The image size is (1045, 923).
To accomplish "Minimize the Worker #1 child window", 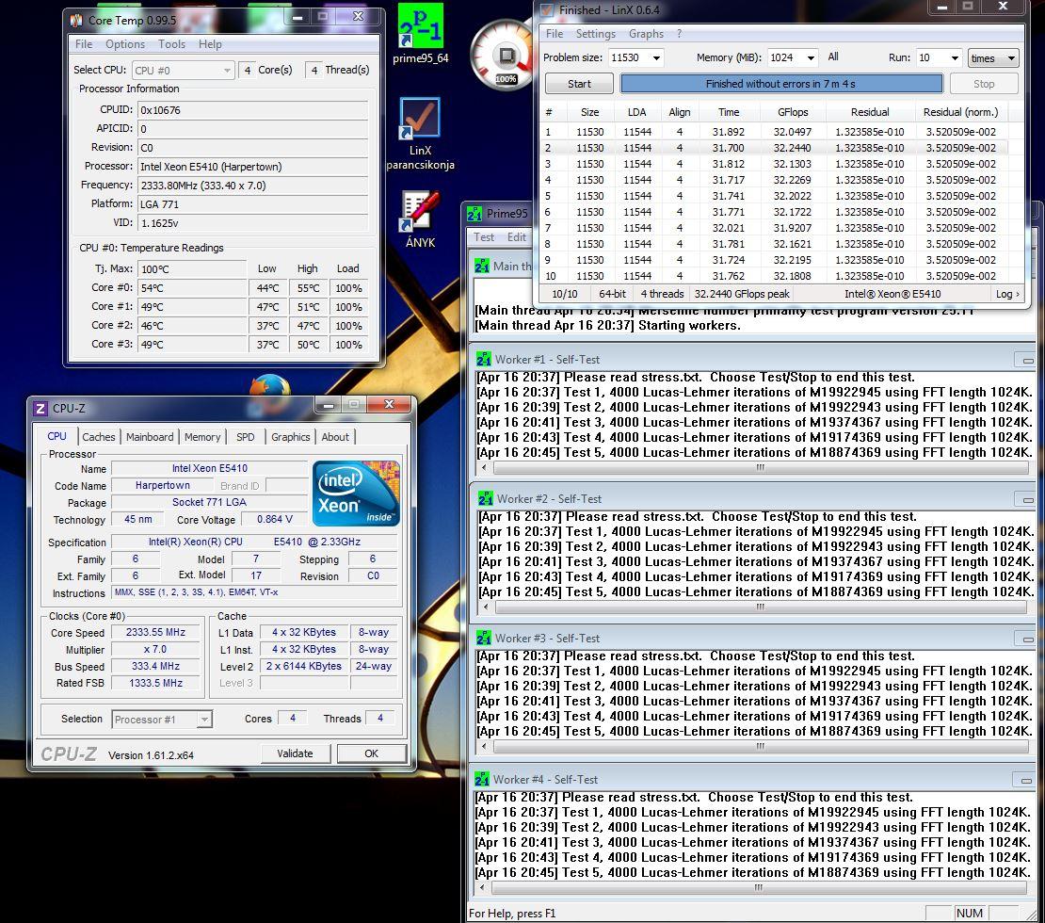I will pos(1027,361).
